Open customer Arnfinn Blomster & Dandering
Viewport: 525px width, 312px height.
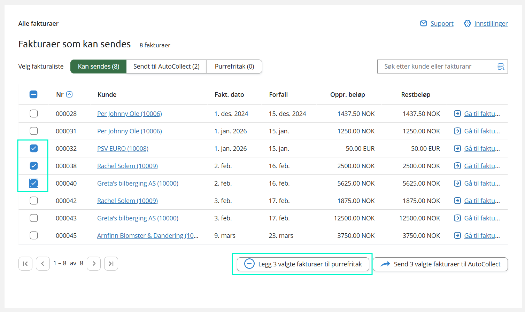pos(148,235)
